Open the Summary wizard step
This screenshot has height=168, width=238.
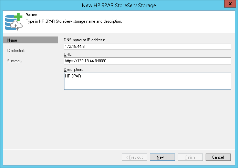tap(15, 61)
